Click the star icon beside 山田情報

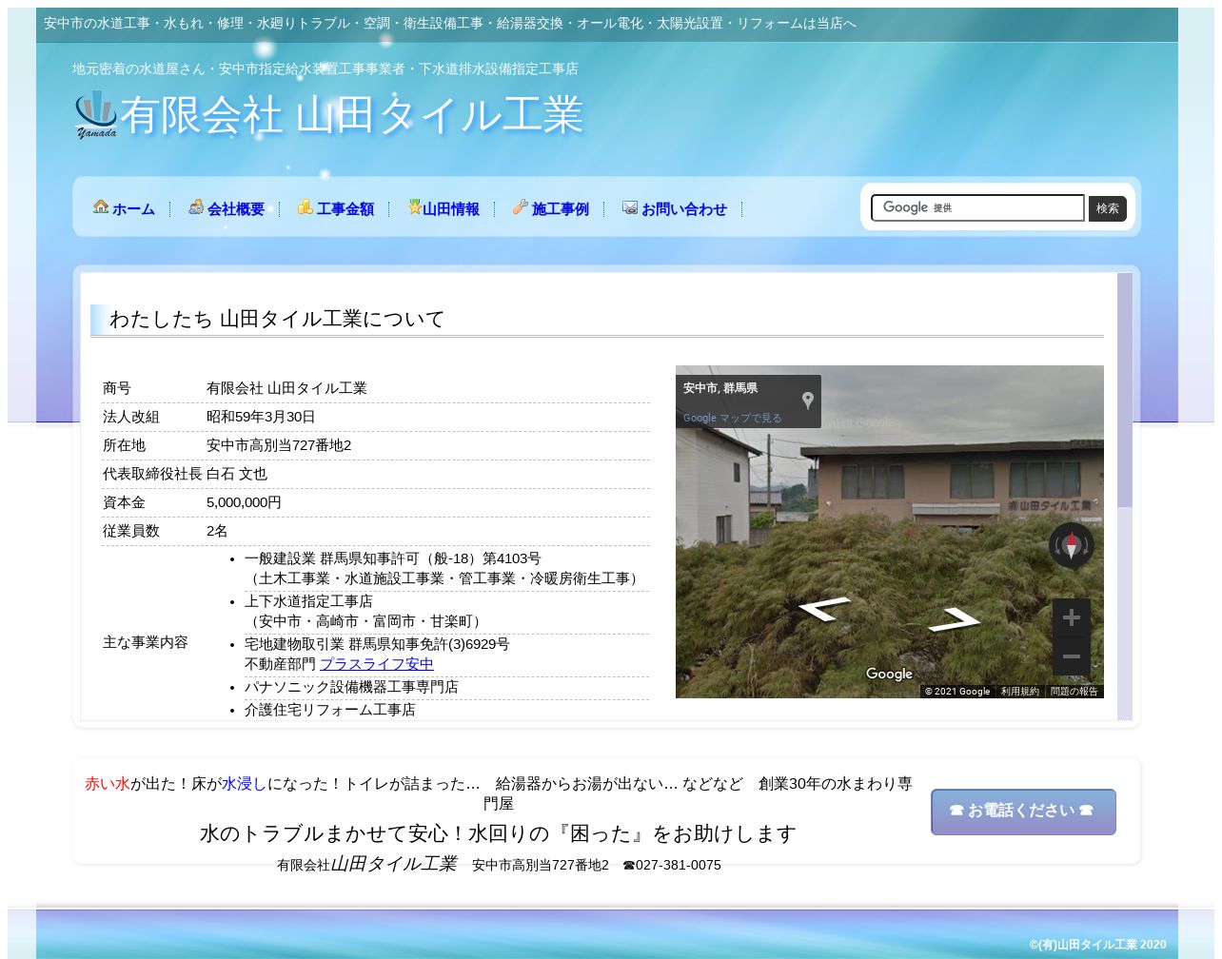(x=415, y=206)
